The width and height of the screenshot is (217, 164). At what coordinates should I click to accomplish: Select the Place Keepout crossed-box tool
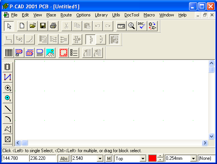(8, 139)
